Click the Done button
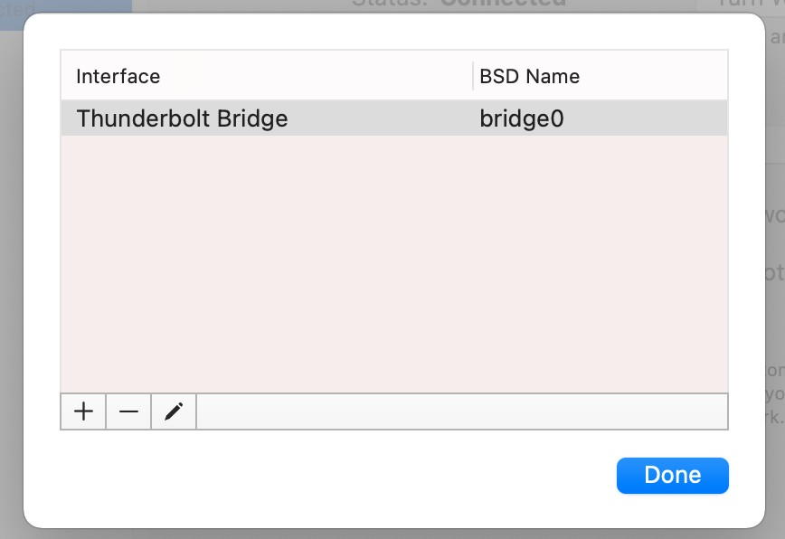The height and width of the screenshot is (539, 785). coord(672,476)
